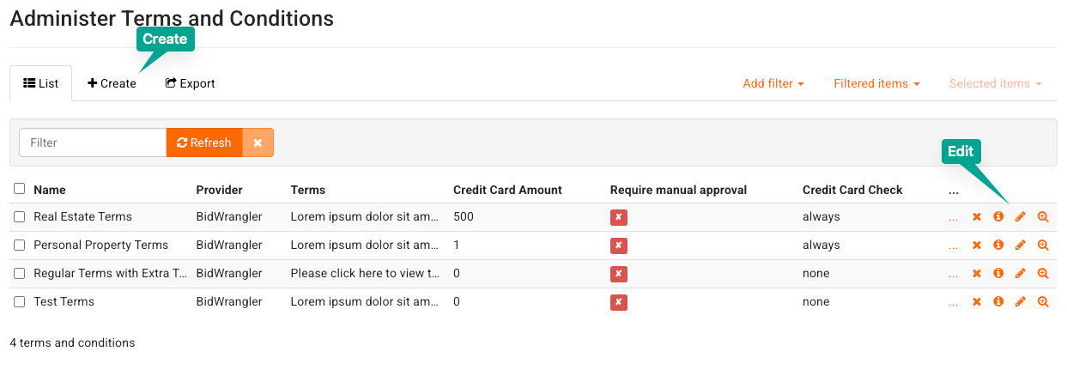Image resolution: width=1067 pixels, height=388 pixels.
Task: Open the Selected items dropdown
Action: click(x=995, y=84)
